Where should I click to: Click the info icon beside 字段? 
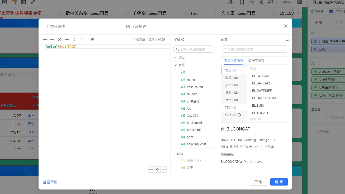click(183, 39)
